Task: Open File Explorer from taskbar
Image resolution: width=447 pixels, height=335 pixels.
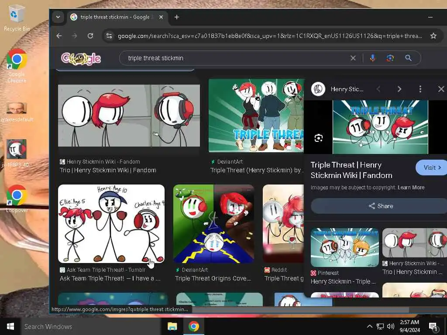Action: (172, 326)
